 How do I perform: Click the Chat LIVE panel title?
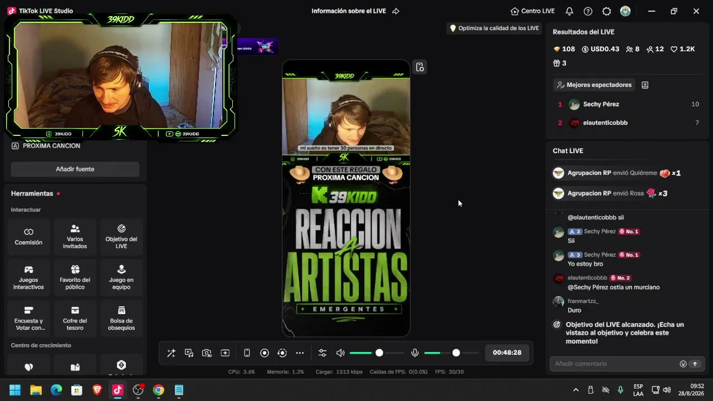coord(568,151)
